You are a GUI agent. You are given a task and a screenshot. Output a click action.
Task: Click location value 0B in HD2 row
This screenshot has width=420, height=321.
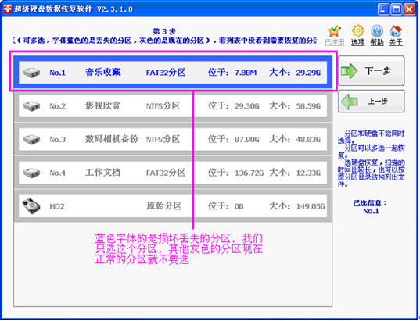239,206
